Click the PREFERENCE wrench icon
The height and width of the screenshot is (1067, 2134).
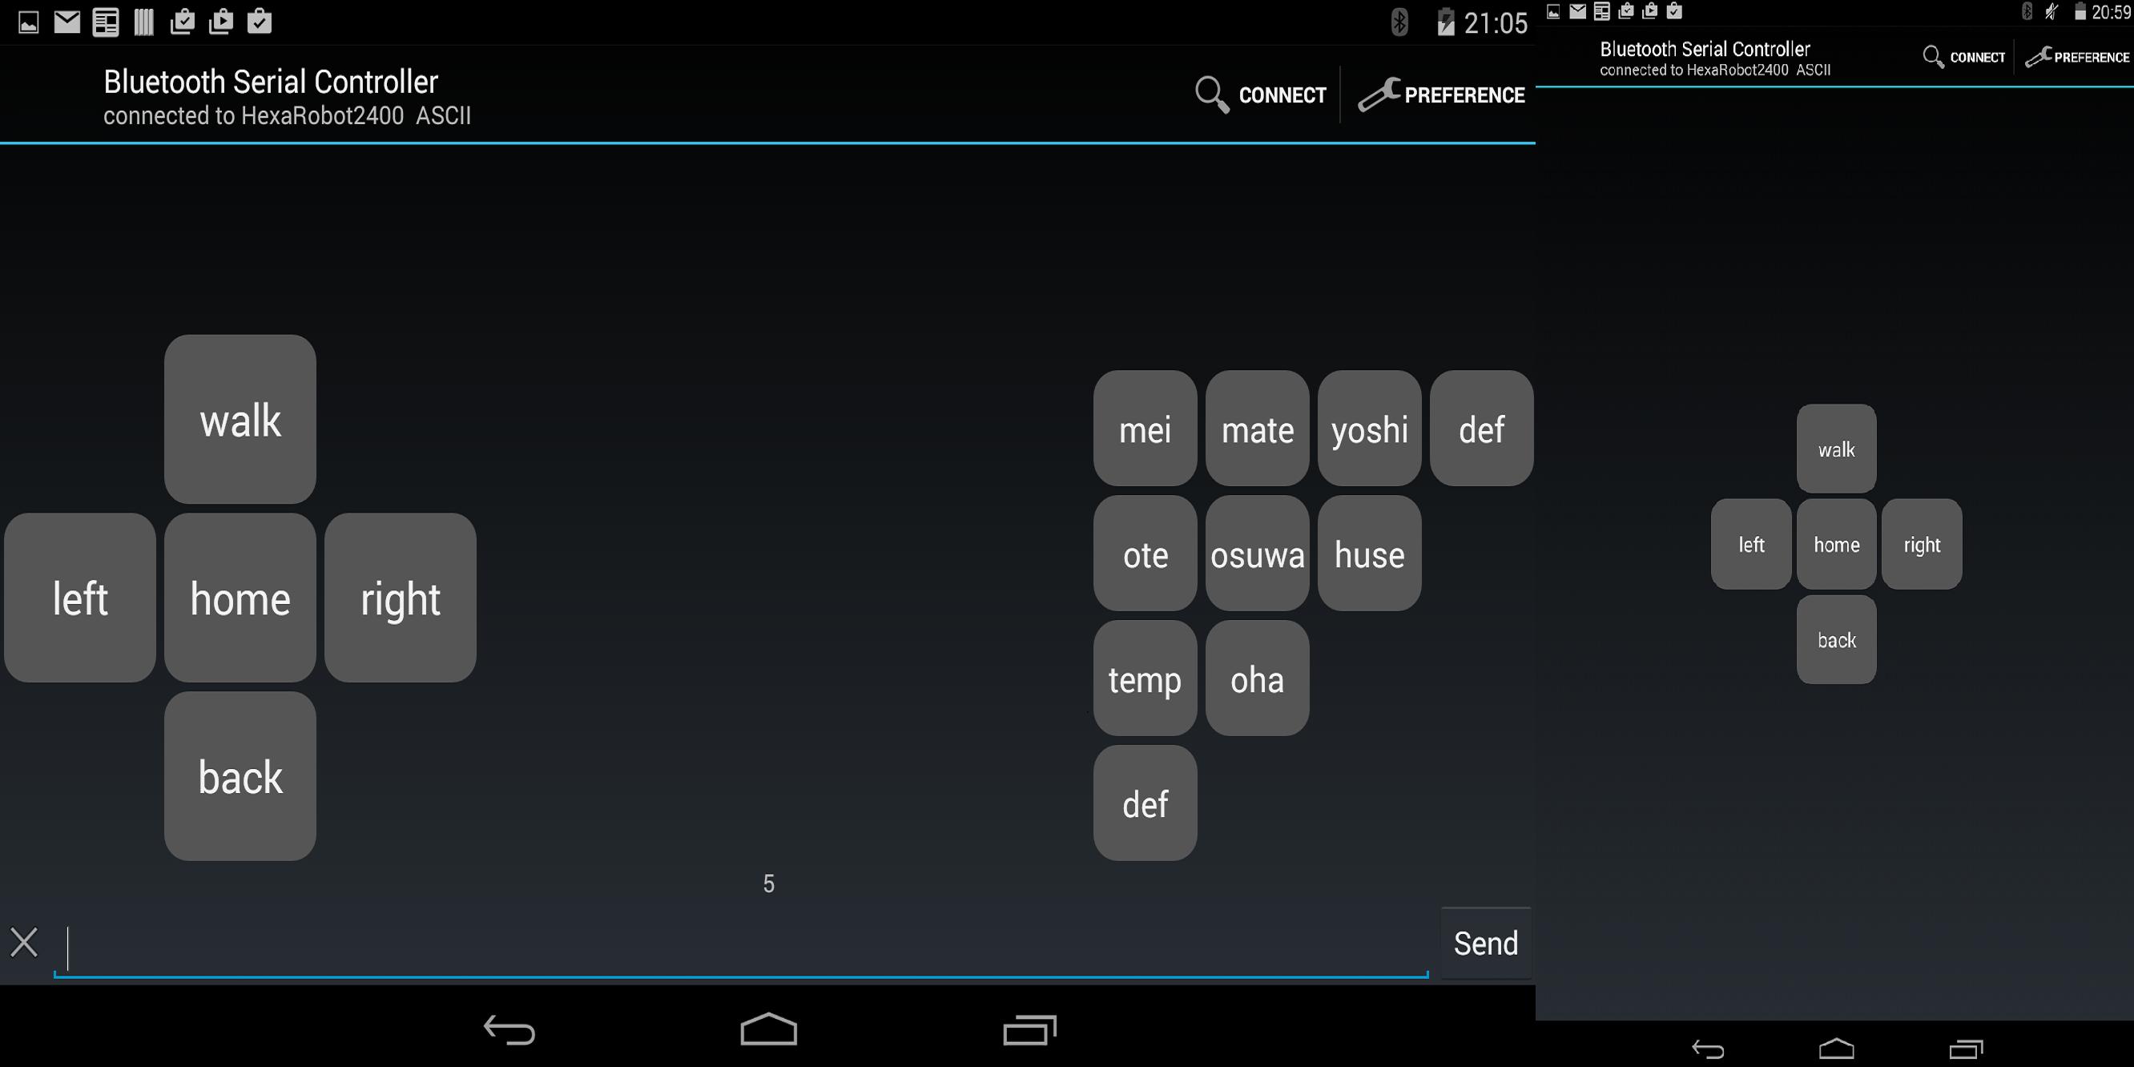(1377, 94)
